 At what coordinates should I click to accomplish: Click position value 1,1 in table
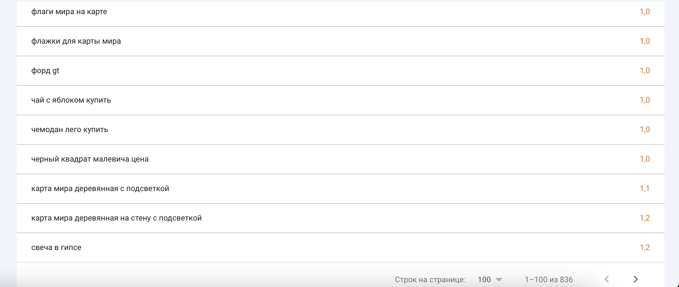point(644,189)
